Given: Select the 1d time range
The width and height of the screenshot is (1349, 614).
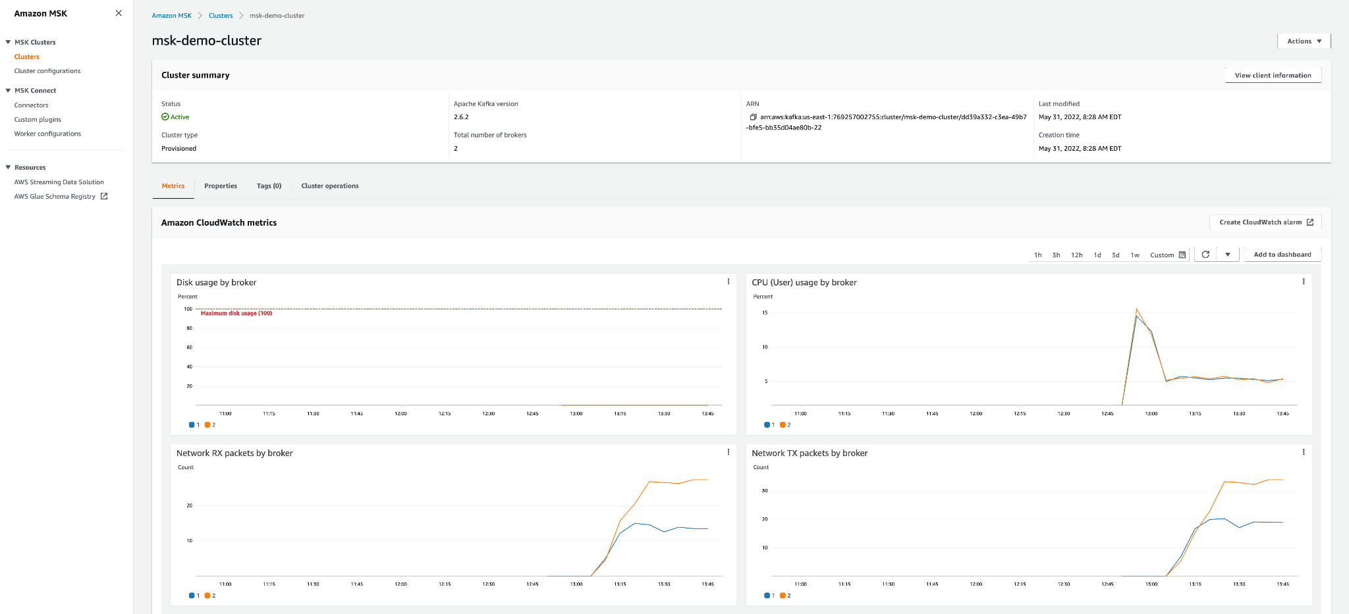Looking at the screenshot, I should (x=1097, y=255).
